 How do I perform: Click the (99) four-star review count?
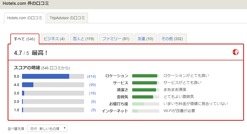click(92, 85)
